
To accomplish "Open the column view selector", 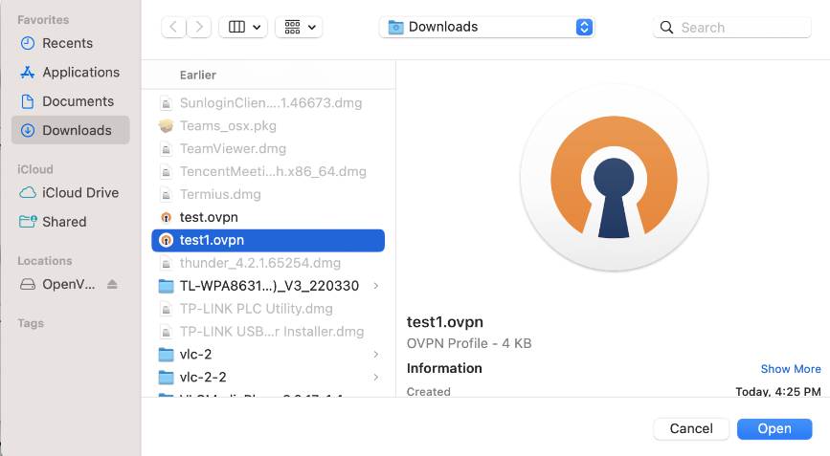I will (x=243, y=27).
